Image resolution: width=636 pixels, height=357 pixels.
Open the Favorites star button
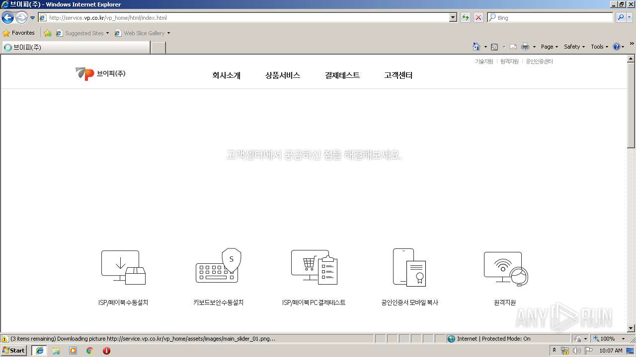[x=18, y=33]
